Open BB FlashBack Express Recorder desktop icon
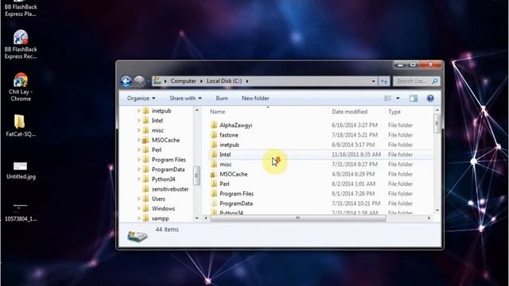This screenshot has width=509, height=286. coord(21,44)
